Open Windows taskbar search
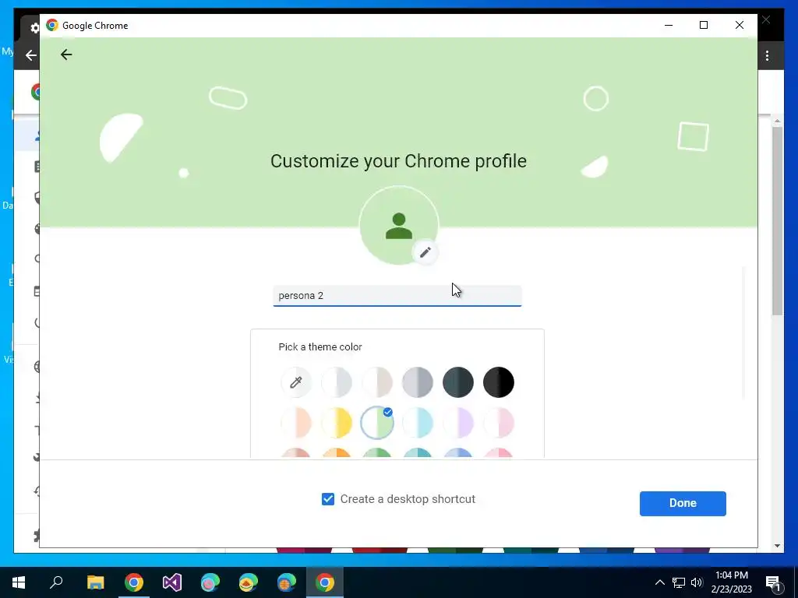 (56, 582)
